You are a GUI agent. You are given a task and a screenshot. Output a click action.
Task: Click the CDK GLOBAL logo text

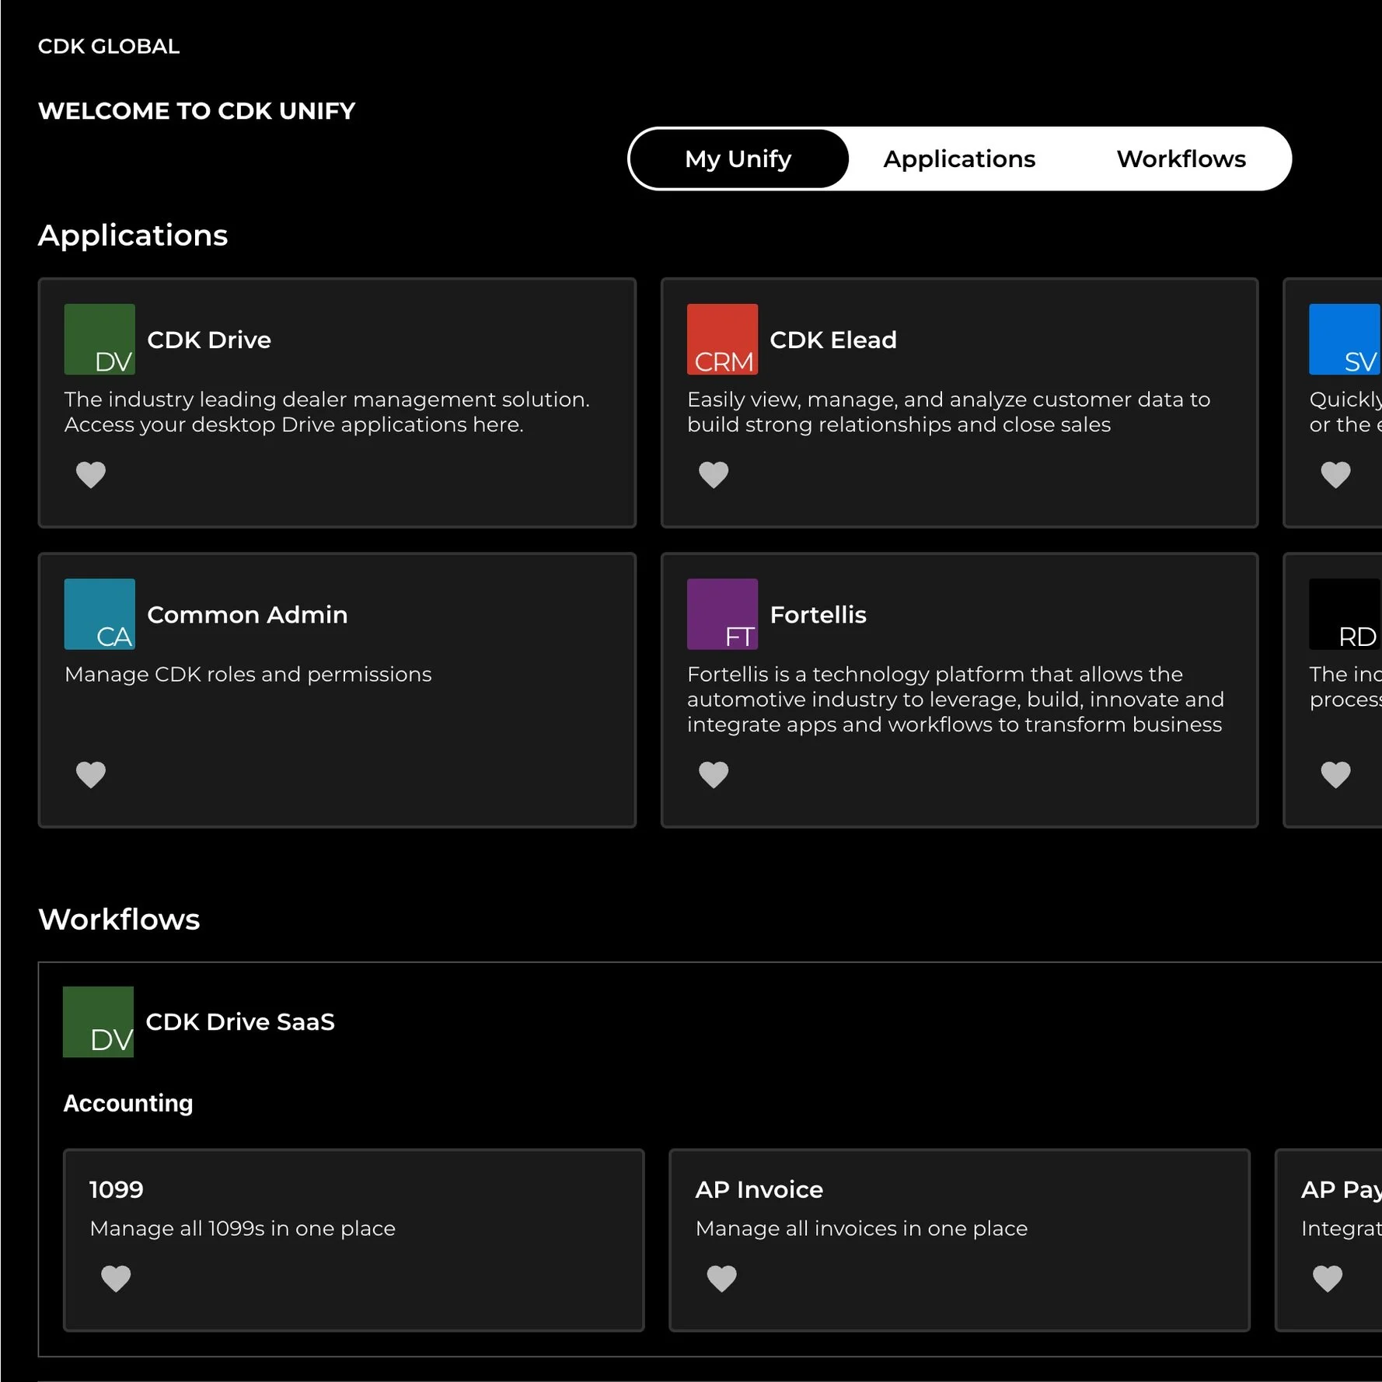point(109,46)
